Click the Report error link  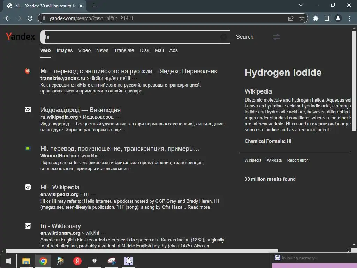click(297, 160)
